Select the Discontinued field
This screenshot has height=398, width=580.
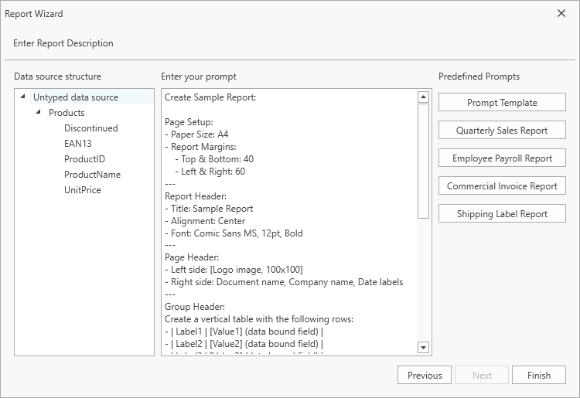90,128
